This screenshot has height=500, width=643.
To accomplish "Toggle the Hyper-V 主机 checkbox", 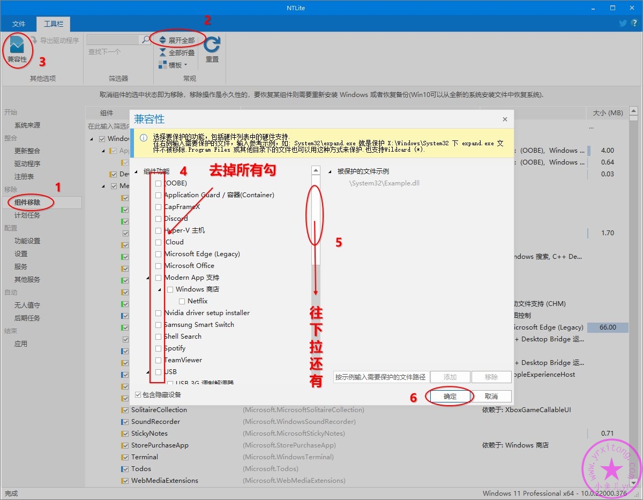I will coord(158,230).
